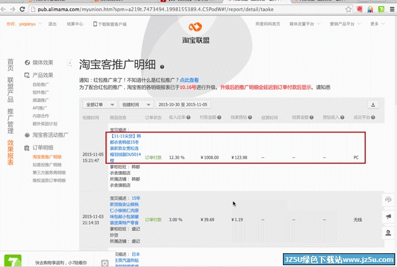Open the Chrome hamburger menu
The width and height of the screenshot is (397, 267).
click(x=392, y=9)
